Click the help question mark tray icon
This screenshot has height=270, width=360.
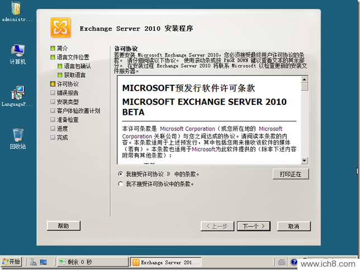click(x=293, y=262)
